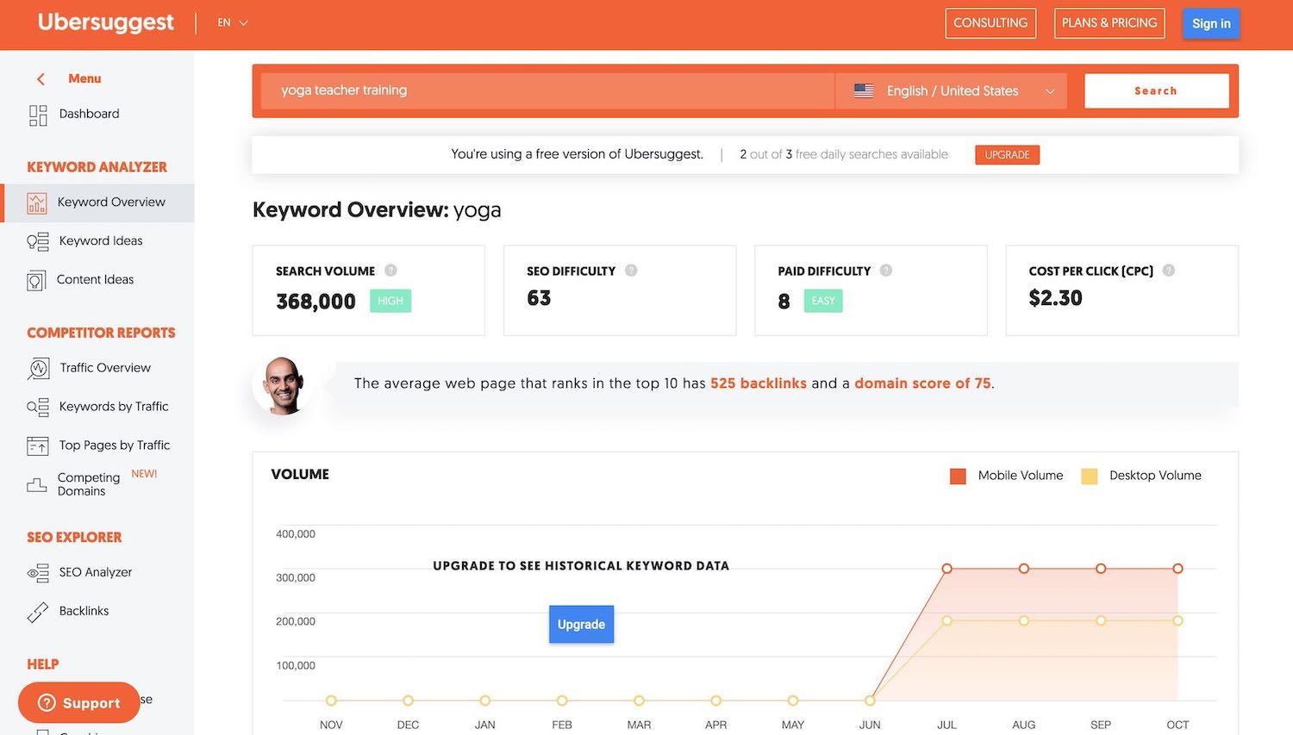Click the KEYWORD ANALYZER section heading
Image resolution: width=1293 pixels, height=735 pixels.
click(x=97, y=167)
